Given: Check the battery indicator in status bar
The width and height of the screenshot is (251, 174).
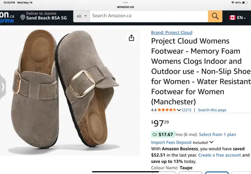Looking at the screenshot, I should [x=245, y=3].
